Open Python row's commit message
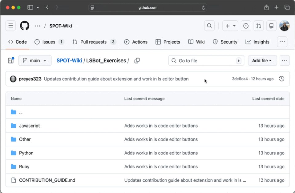Image resolution: width=295 pixels, height=193 pixels. tap(161, 153)
